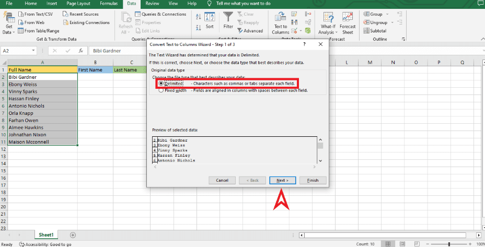The height and width of the screenshot is (247, 485).
Task: Open the Sheet1 tab
Action: pos(46,235)
